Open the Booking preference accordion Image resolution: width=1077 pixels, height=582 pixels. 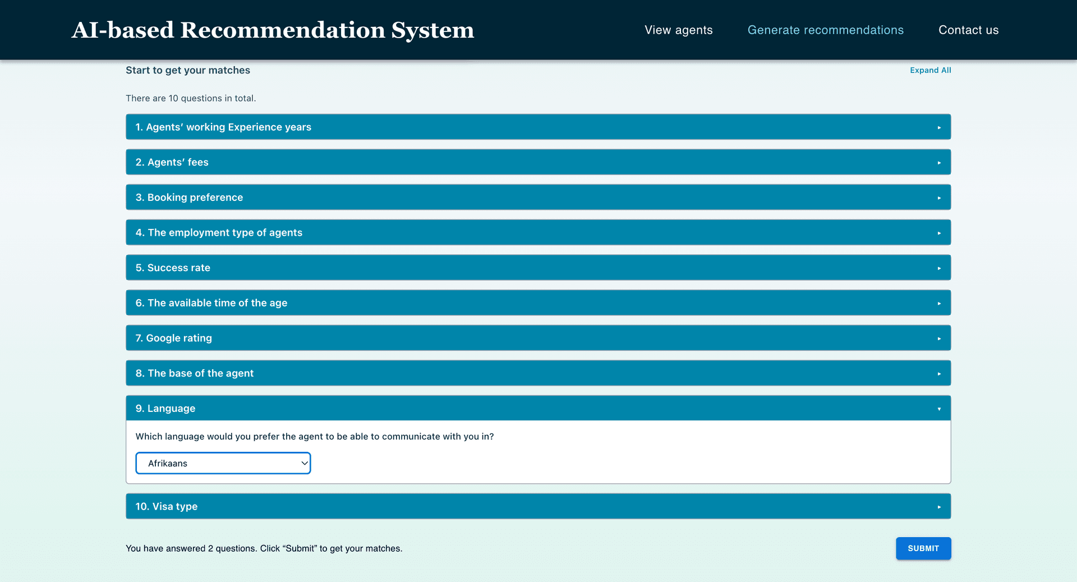coord(537,198)
